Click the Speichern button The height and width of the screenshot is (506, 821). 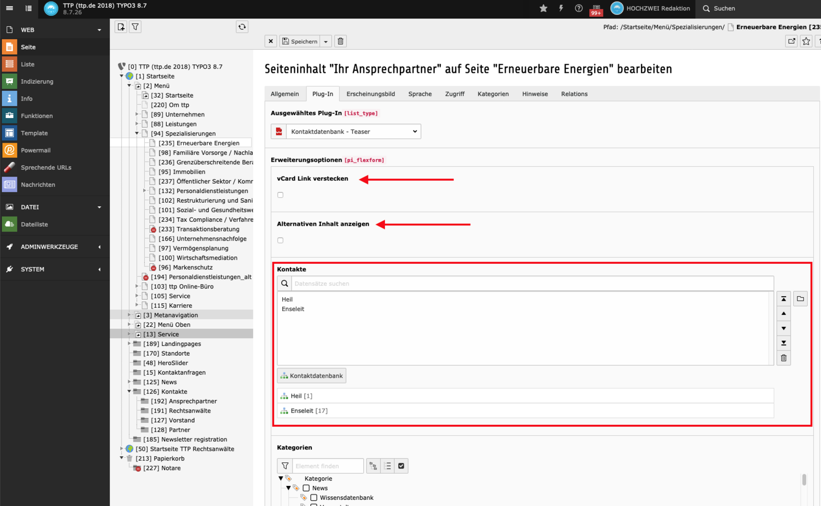coord(300,42)
